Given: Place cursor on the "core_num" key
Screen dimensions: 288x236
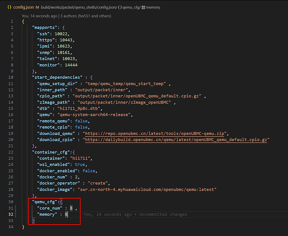Looking at the screenshot, I should 50,207.
